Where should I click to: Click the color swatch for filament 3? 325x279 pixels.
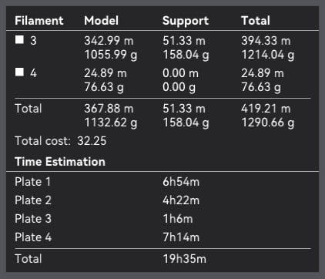(19, 39)
